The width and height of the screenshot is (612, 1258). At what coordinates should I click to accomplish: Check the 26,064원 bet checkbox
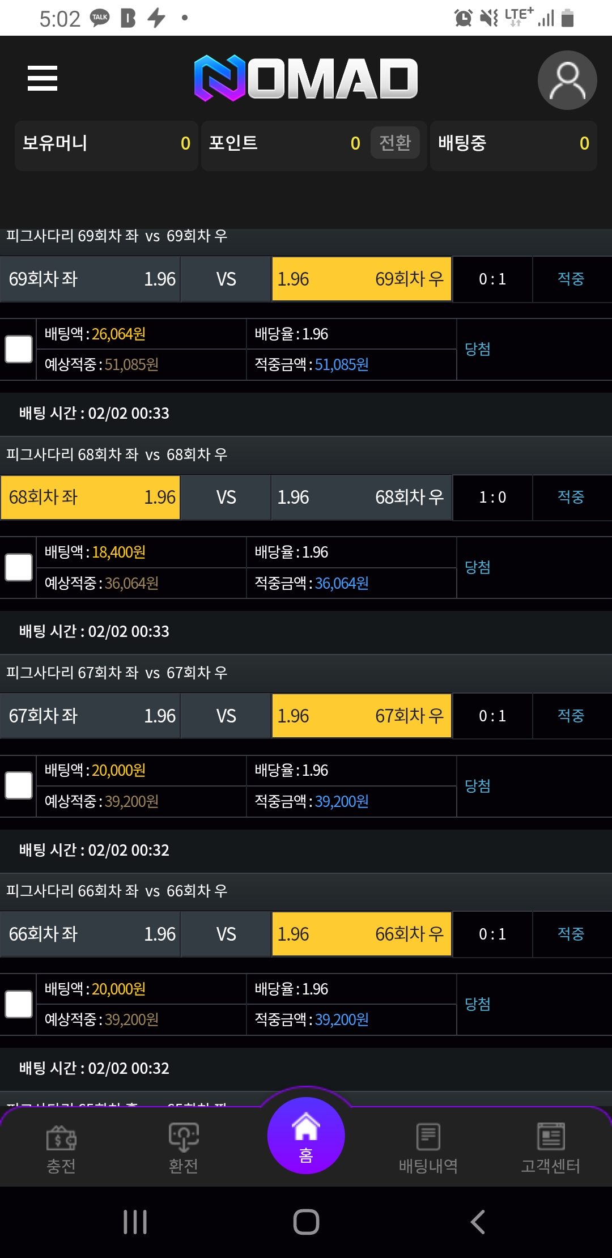point(19,349)
